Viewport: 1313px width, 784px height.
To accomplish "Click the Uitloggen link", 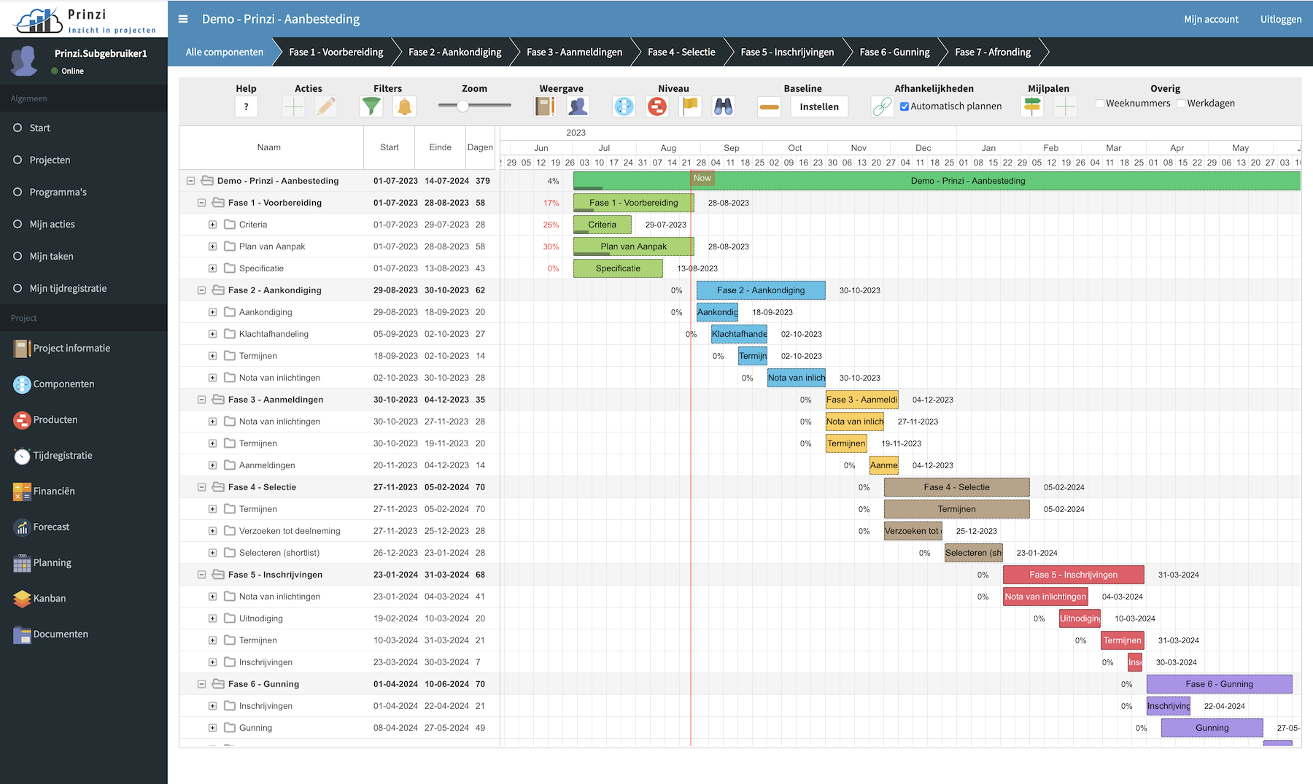I will [x=1281, y=19].
